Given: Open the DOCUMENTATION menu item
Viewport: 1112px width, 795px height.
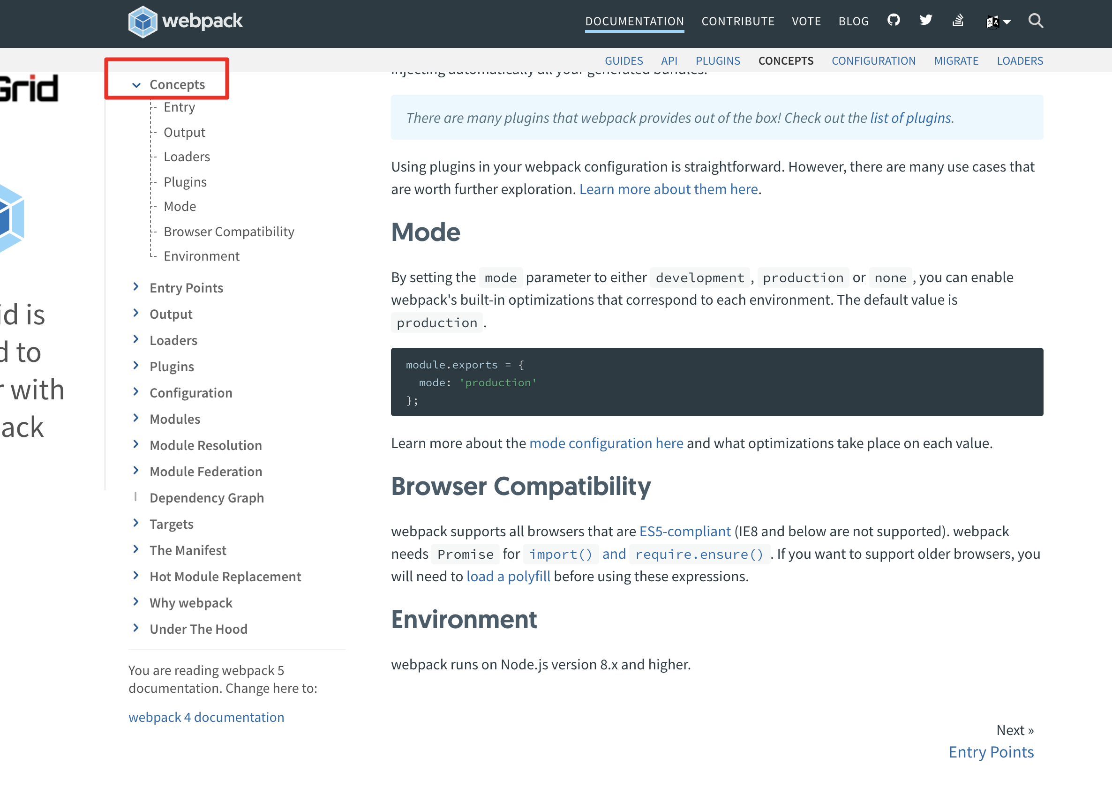Looking at the screenshot, I should [634, 21].
